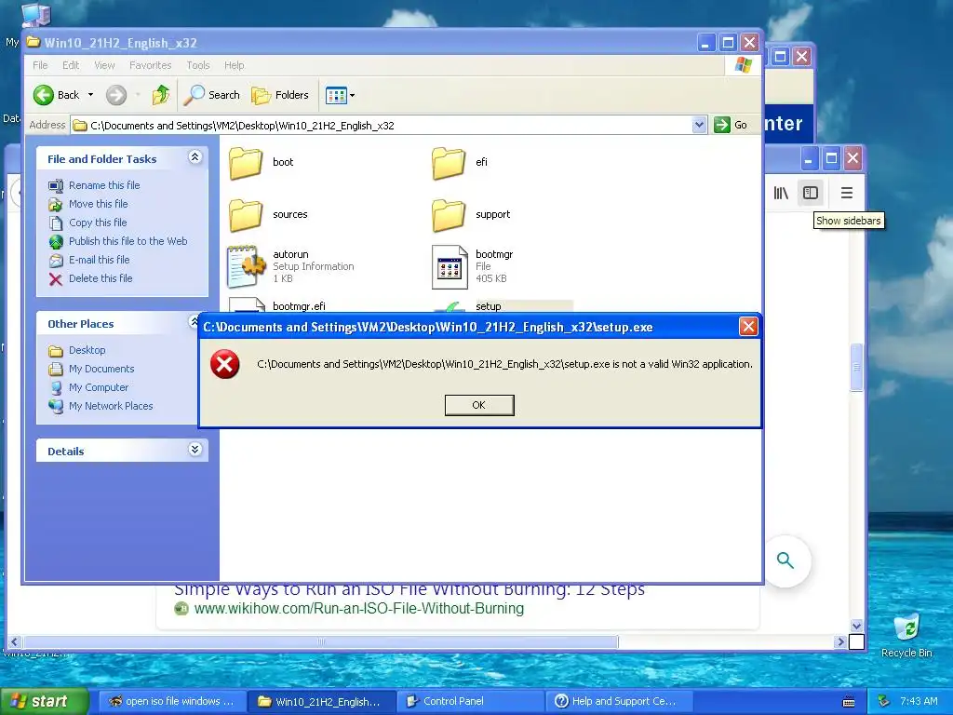Click Copy this file
953x715 pixels.
97,223
